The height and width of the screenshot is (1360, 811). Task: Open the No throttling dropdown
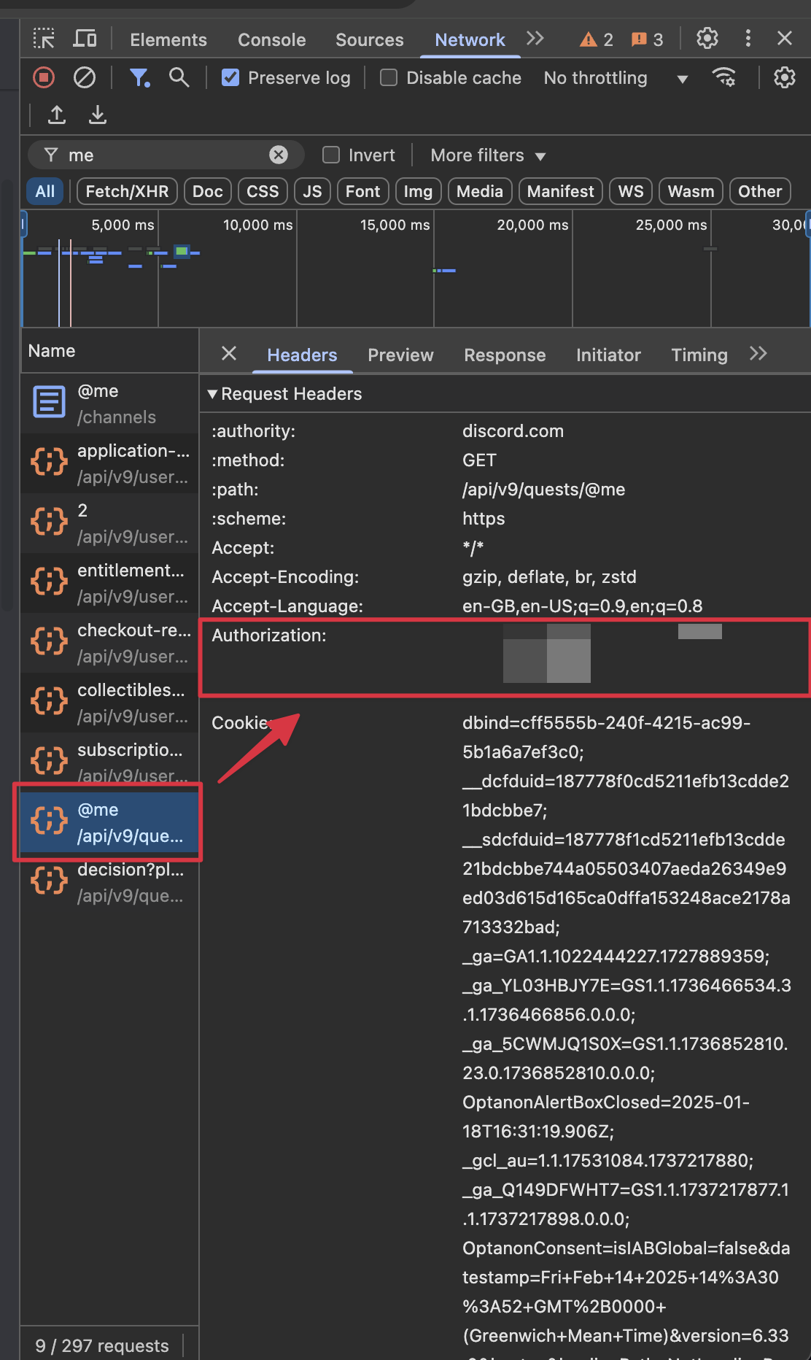[x=616, y=78]
